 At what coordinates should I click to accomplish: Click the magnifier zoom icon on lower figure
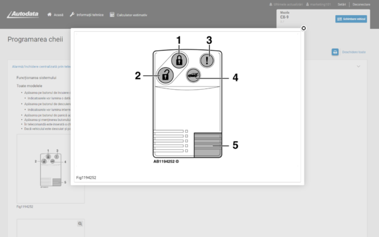pyautogui.click(x=80, y=224)
